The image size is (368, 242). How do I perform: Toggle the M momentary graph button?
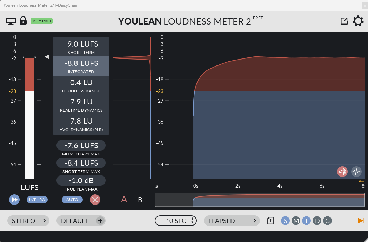(x=296, y=221)
